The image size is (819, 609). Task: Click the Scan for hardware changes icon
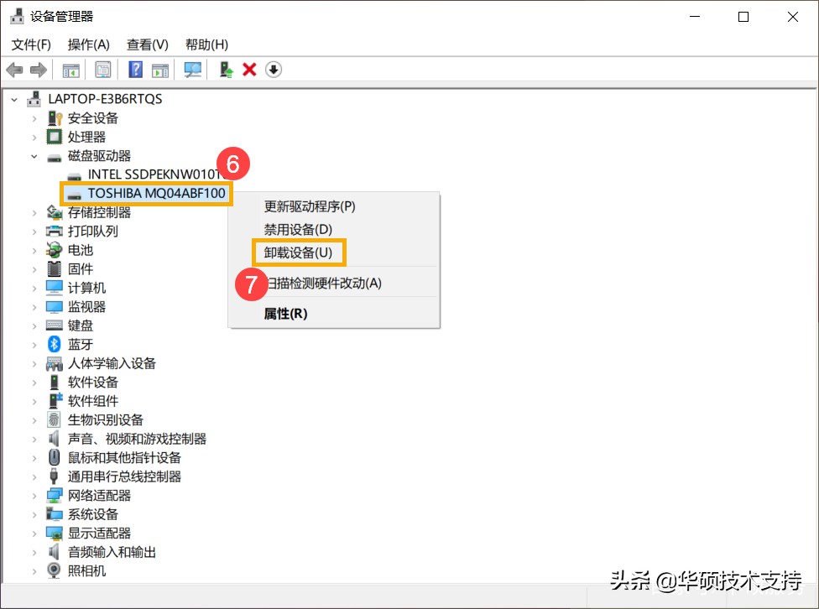tap(192, 70)
